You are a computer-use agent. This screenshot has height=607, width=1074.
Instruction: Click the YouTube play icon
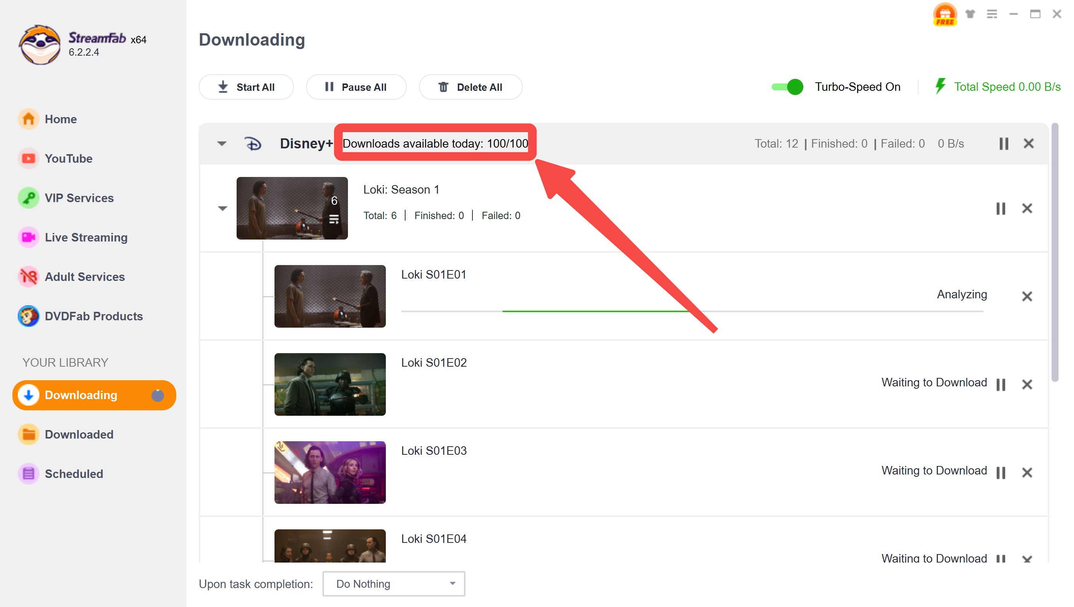point(28,158)
